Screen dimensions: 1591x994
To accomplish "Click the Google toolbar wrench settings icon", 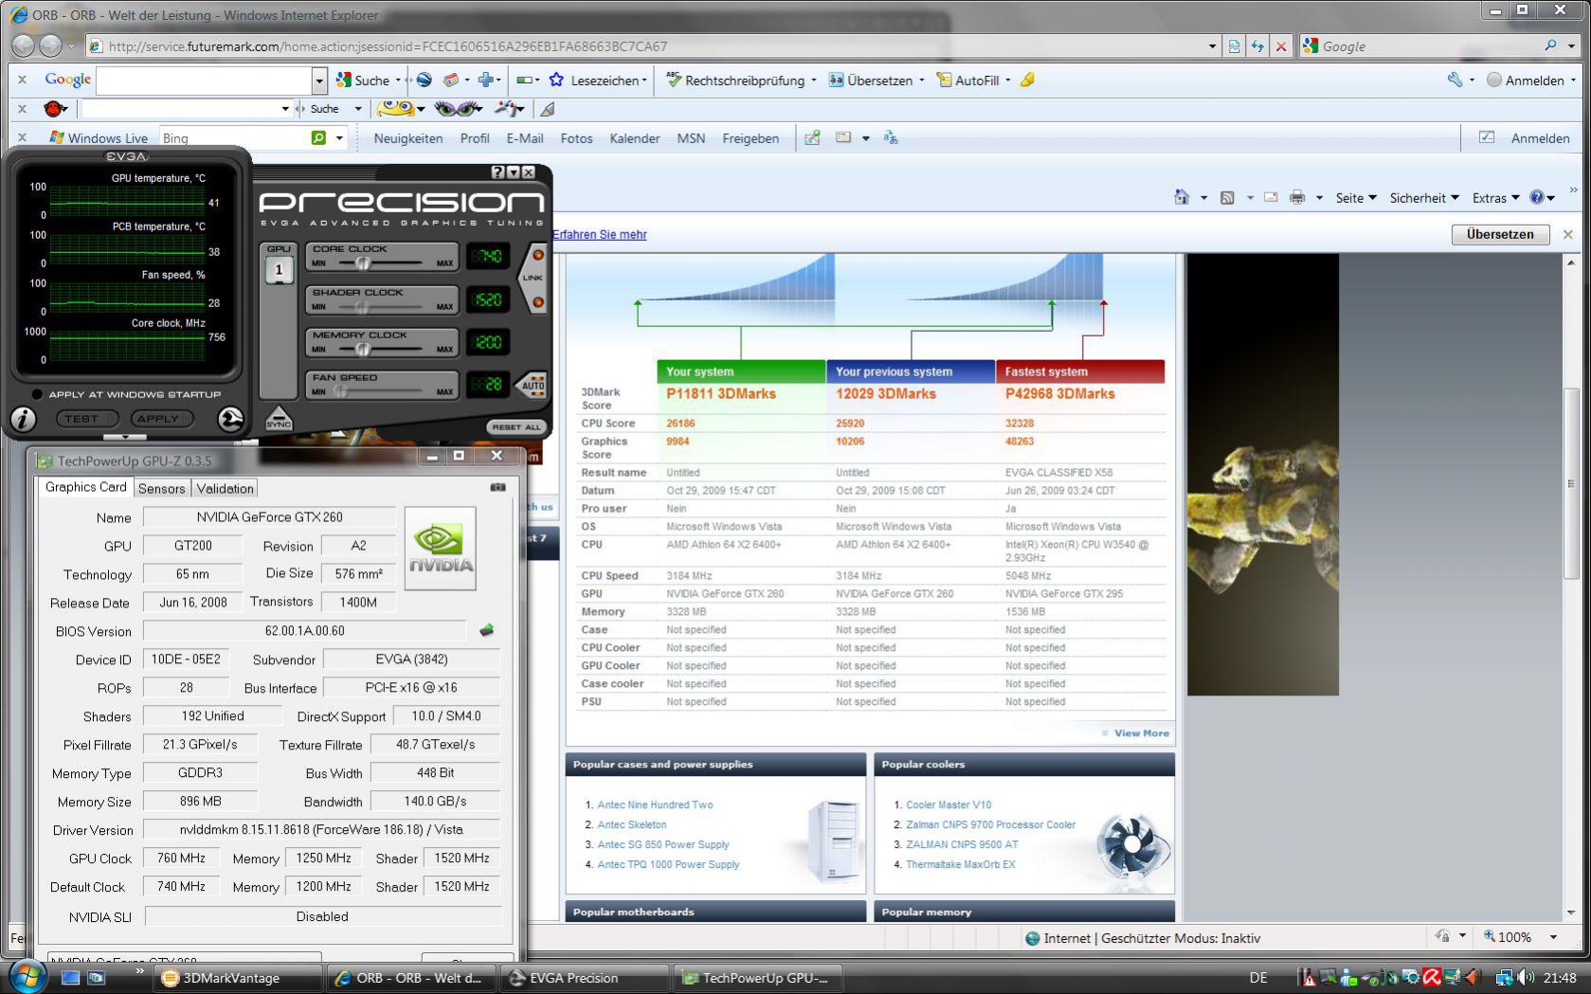I will pyautogui.click(x=1455, y=80).
